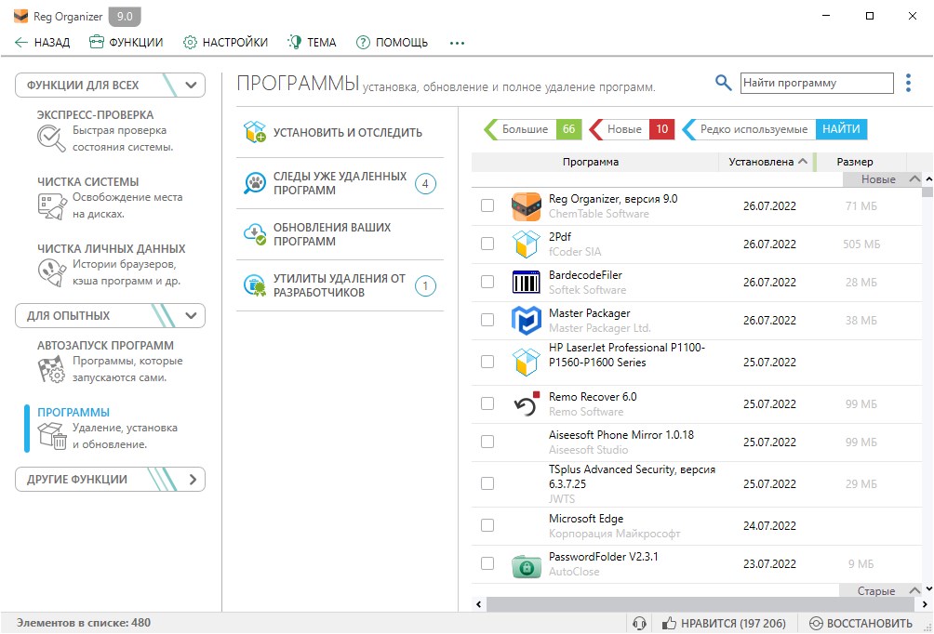Filter by Новые programs
Viewport: 934px width, 634px height.
click(x=632, y=129)
